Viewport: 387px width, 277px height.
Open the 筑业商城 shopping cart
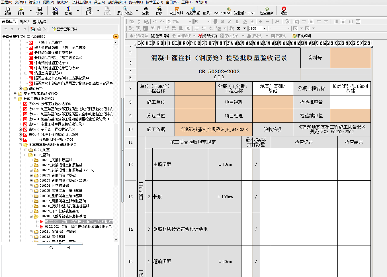[177, 11]
